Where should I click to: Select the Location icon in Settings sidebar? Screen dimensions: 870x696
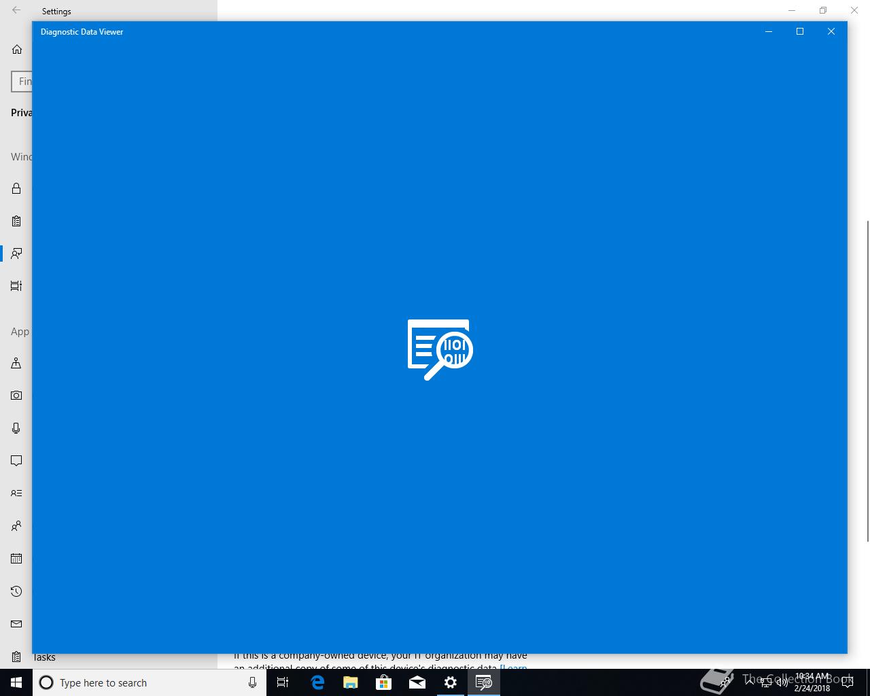tap(16, 363)
